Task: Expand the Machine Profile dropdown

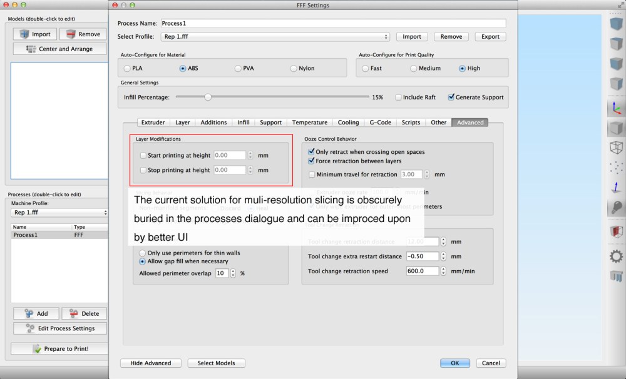Action: tap(59, 213)
